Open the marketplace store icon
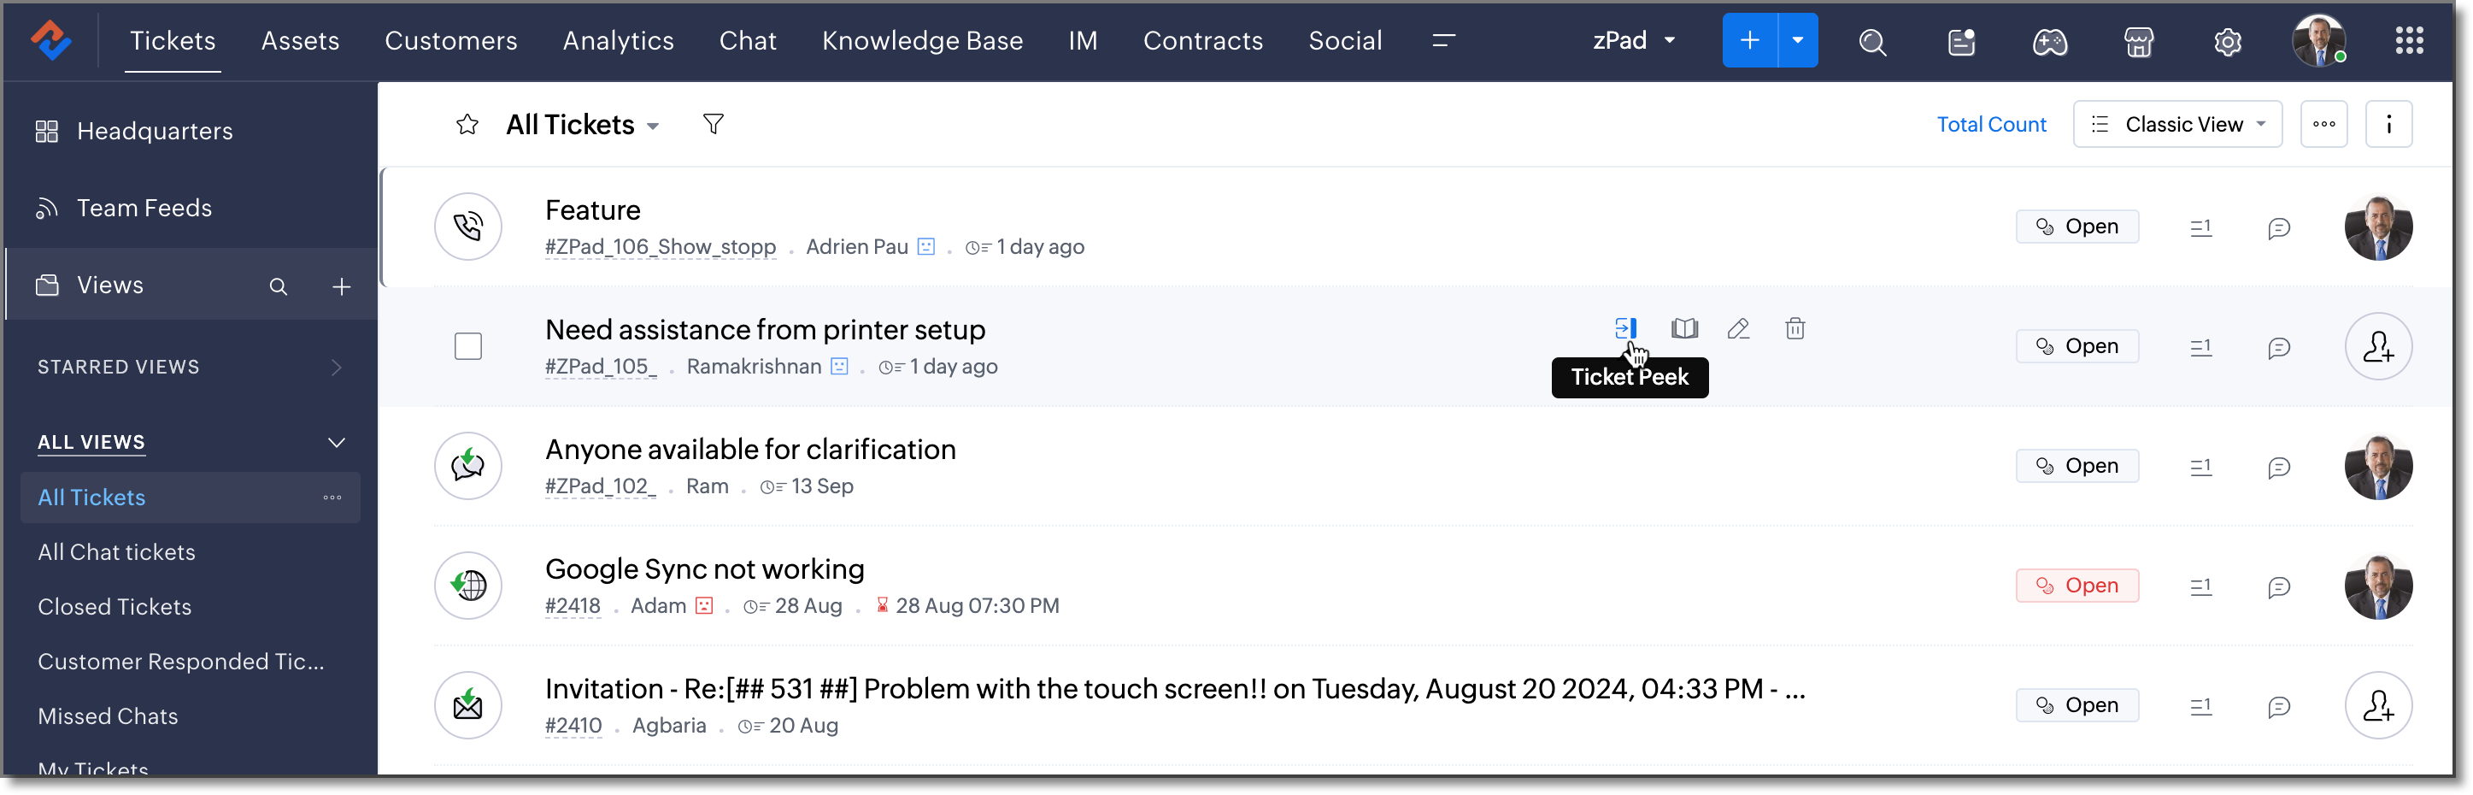Image resolution: width=2473 pixels, height=795 pixels. tap(2139, 41)
